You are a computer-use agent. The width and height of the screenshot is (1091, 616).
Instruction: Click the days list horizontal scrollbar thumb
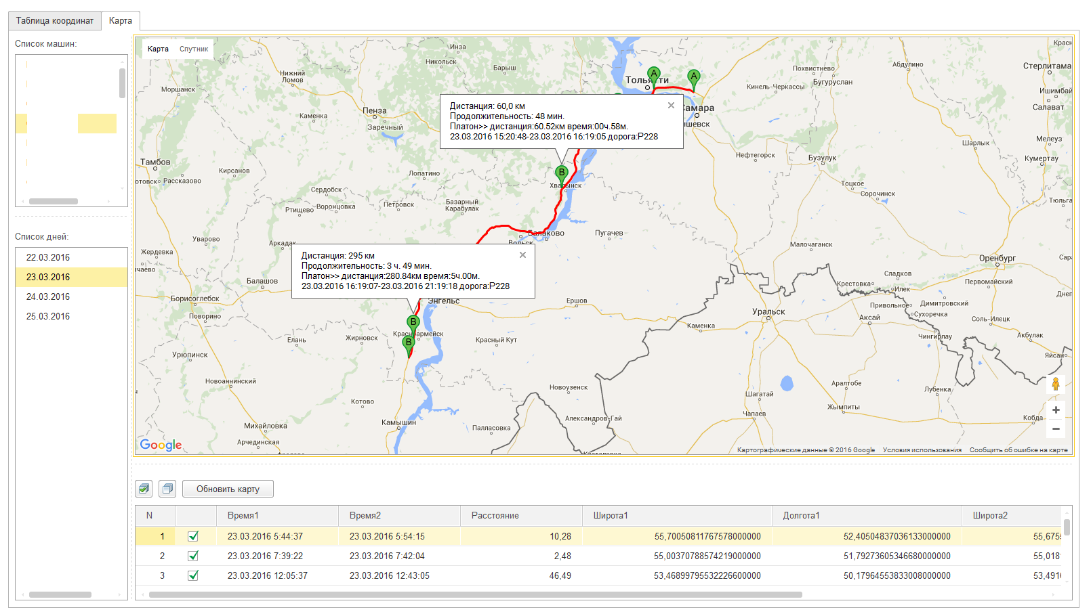[60, 594]
